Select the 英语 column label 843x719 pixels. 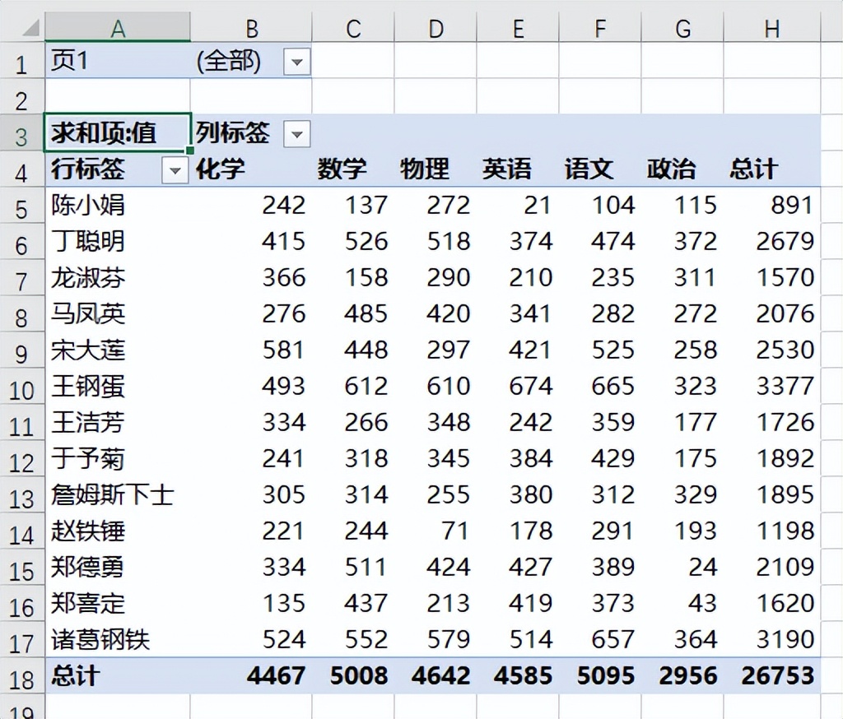click(506, 169)
